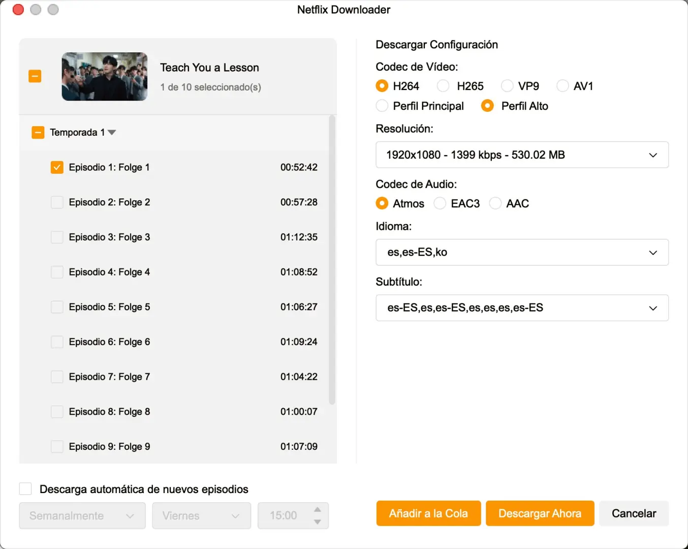This screenshot has height=549, width=688.
Task: Check Episodio 8: Folge 8
Action: tap(57, 412)
